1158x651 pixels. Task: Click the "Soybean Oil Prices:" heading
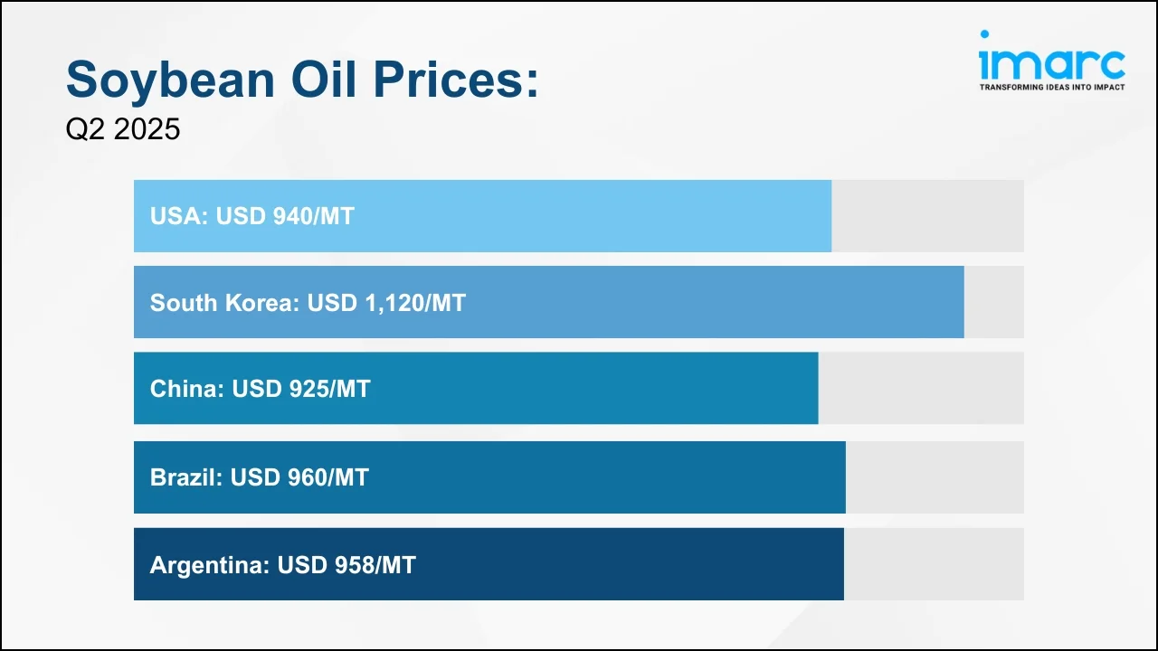[302, 80]
